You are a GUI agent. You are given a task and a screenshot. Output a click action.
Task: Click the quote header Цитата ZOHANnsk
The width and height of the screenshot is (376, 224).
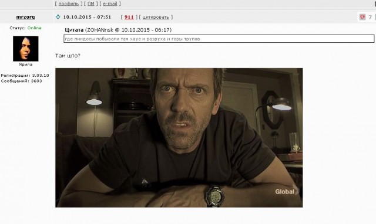click(118, 30)
